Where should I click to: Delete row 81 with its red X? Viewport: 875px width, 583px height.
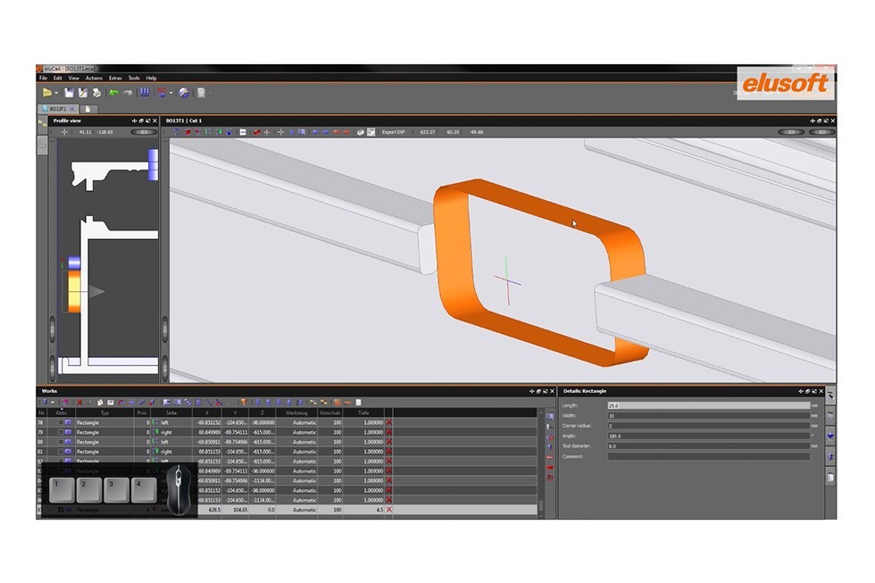[389, 452]
